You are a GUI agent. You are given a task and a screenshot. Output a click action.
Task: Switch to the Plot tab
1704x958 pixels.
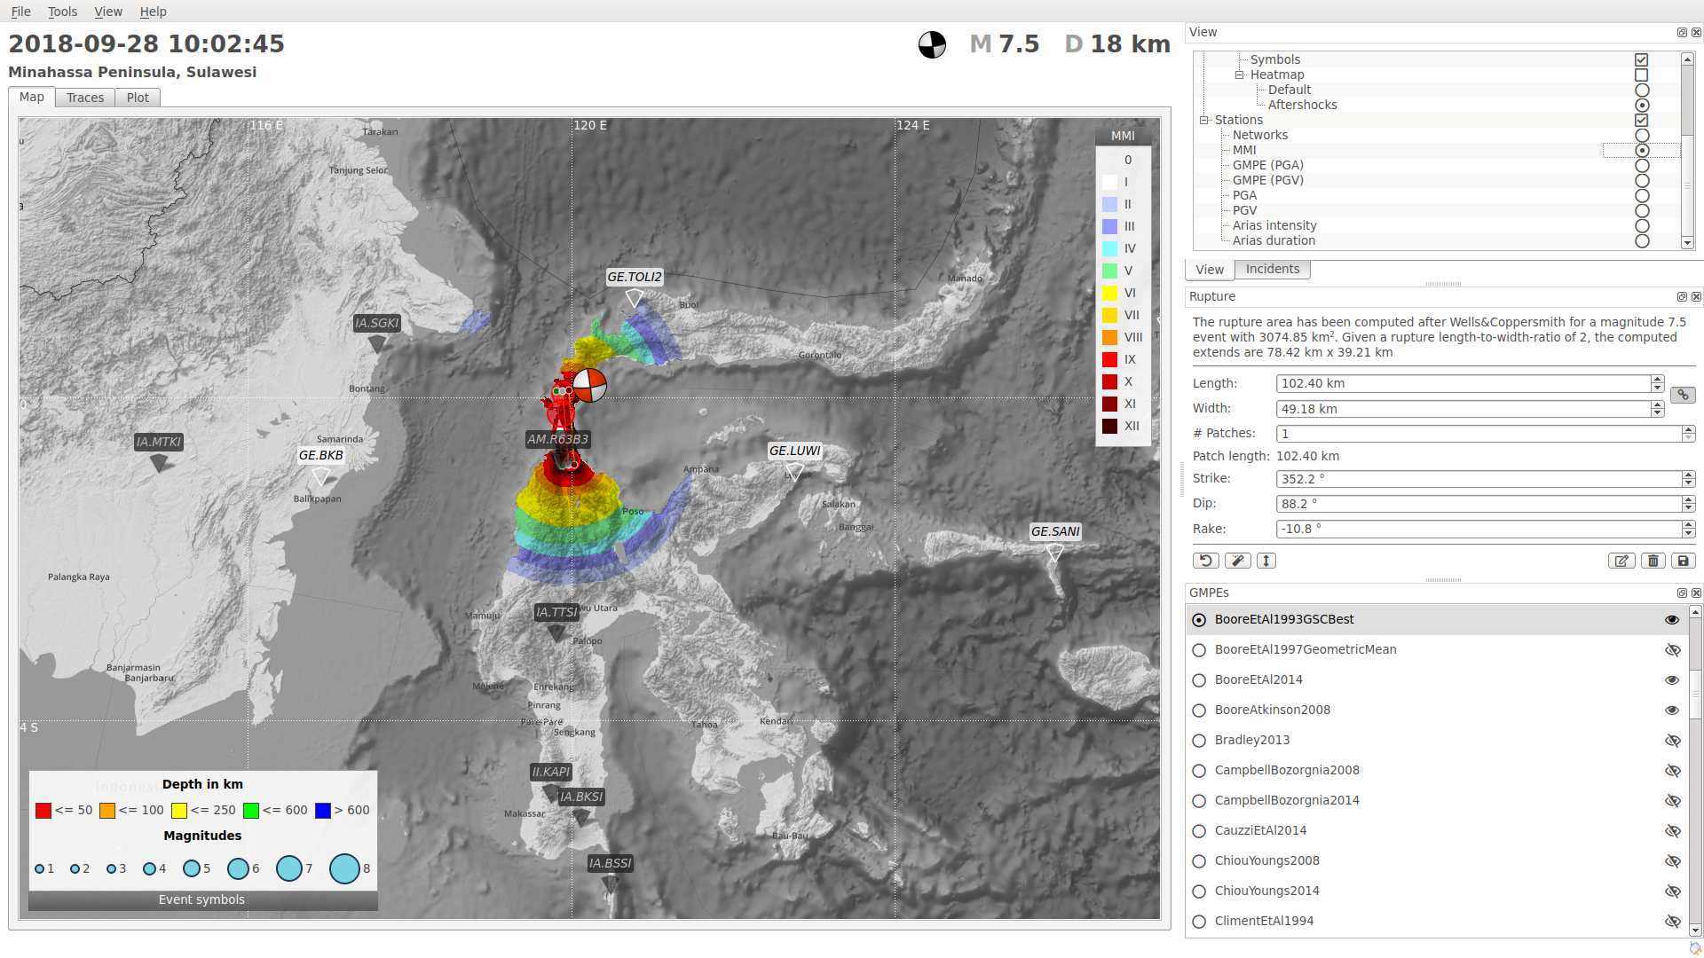coord(138,98)
